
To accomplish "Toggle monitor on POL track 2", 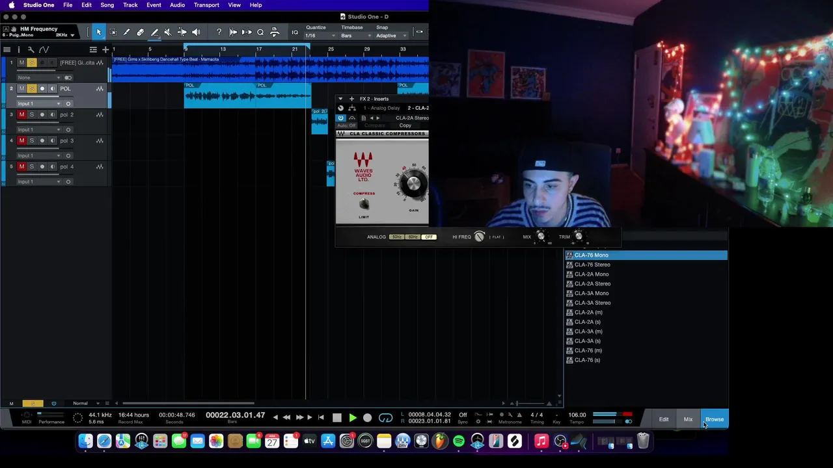I will pyautogui.click(x=53, y=88).
